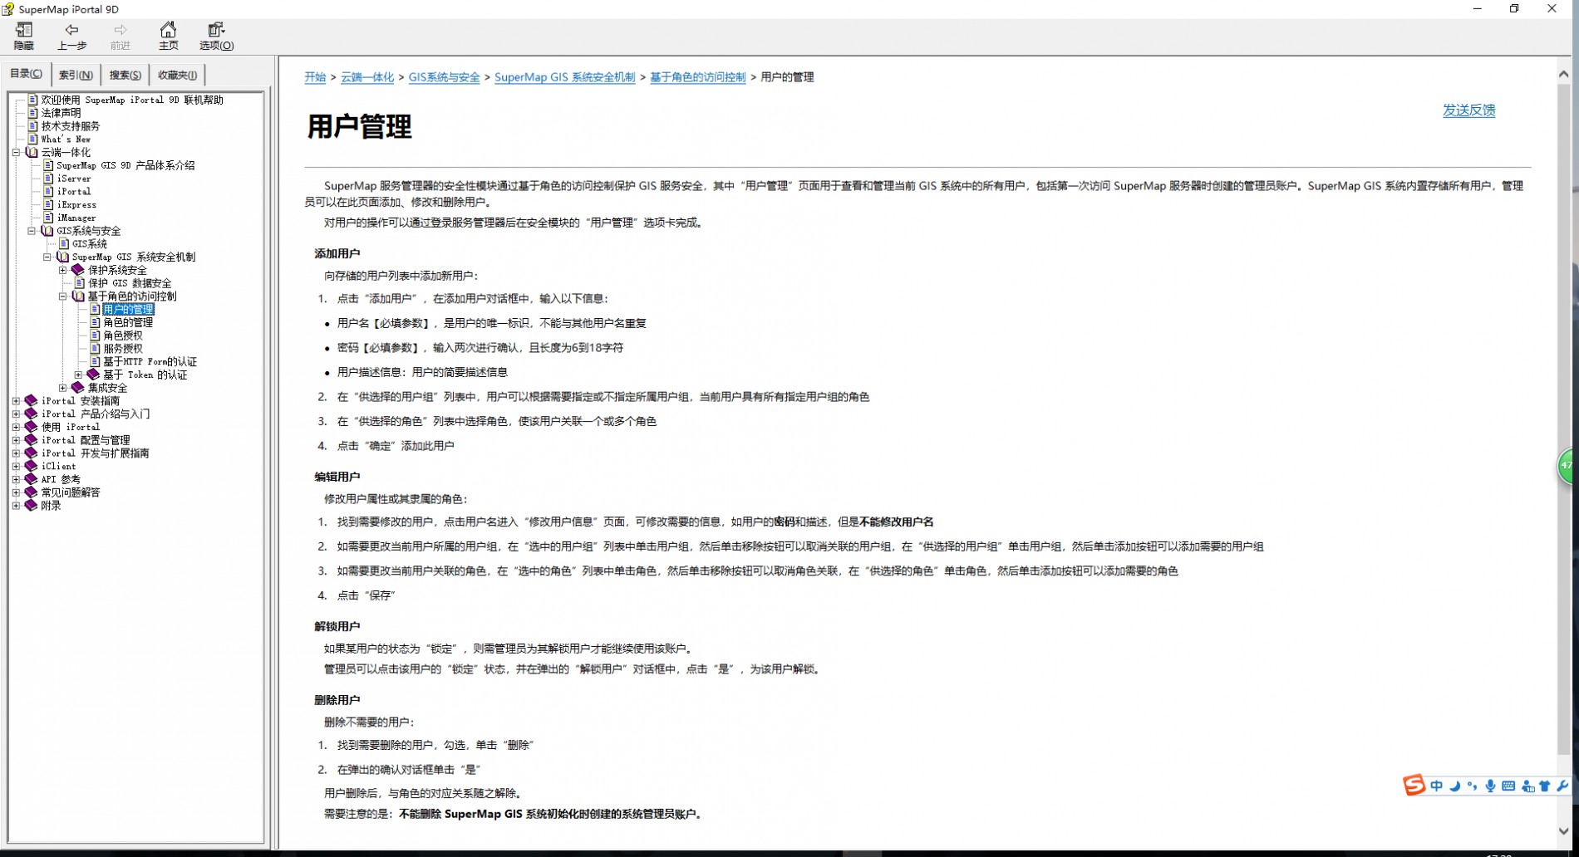The height and width of the screenshot is (857, 1579).
Task: Click the IME moon icon
Action: coord(1454,786)
